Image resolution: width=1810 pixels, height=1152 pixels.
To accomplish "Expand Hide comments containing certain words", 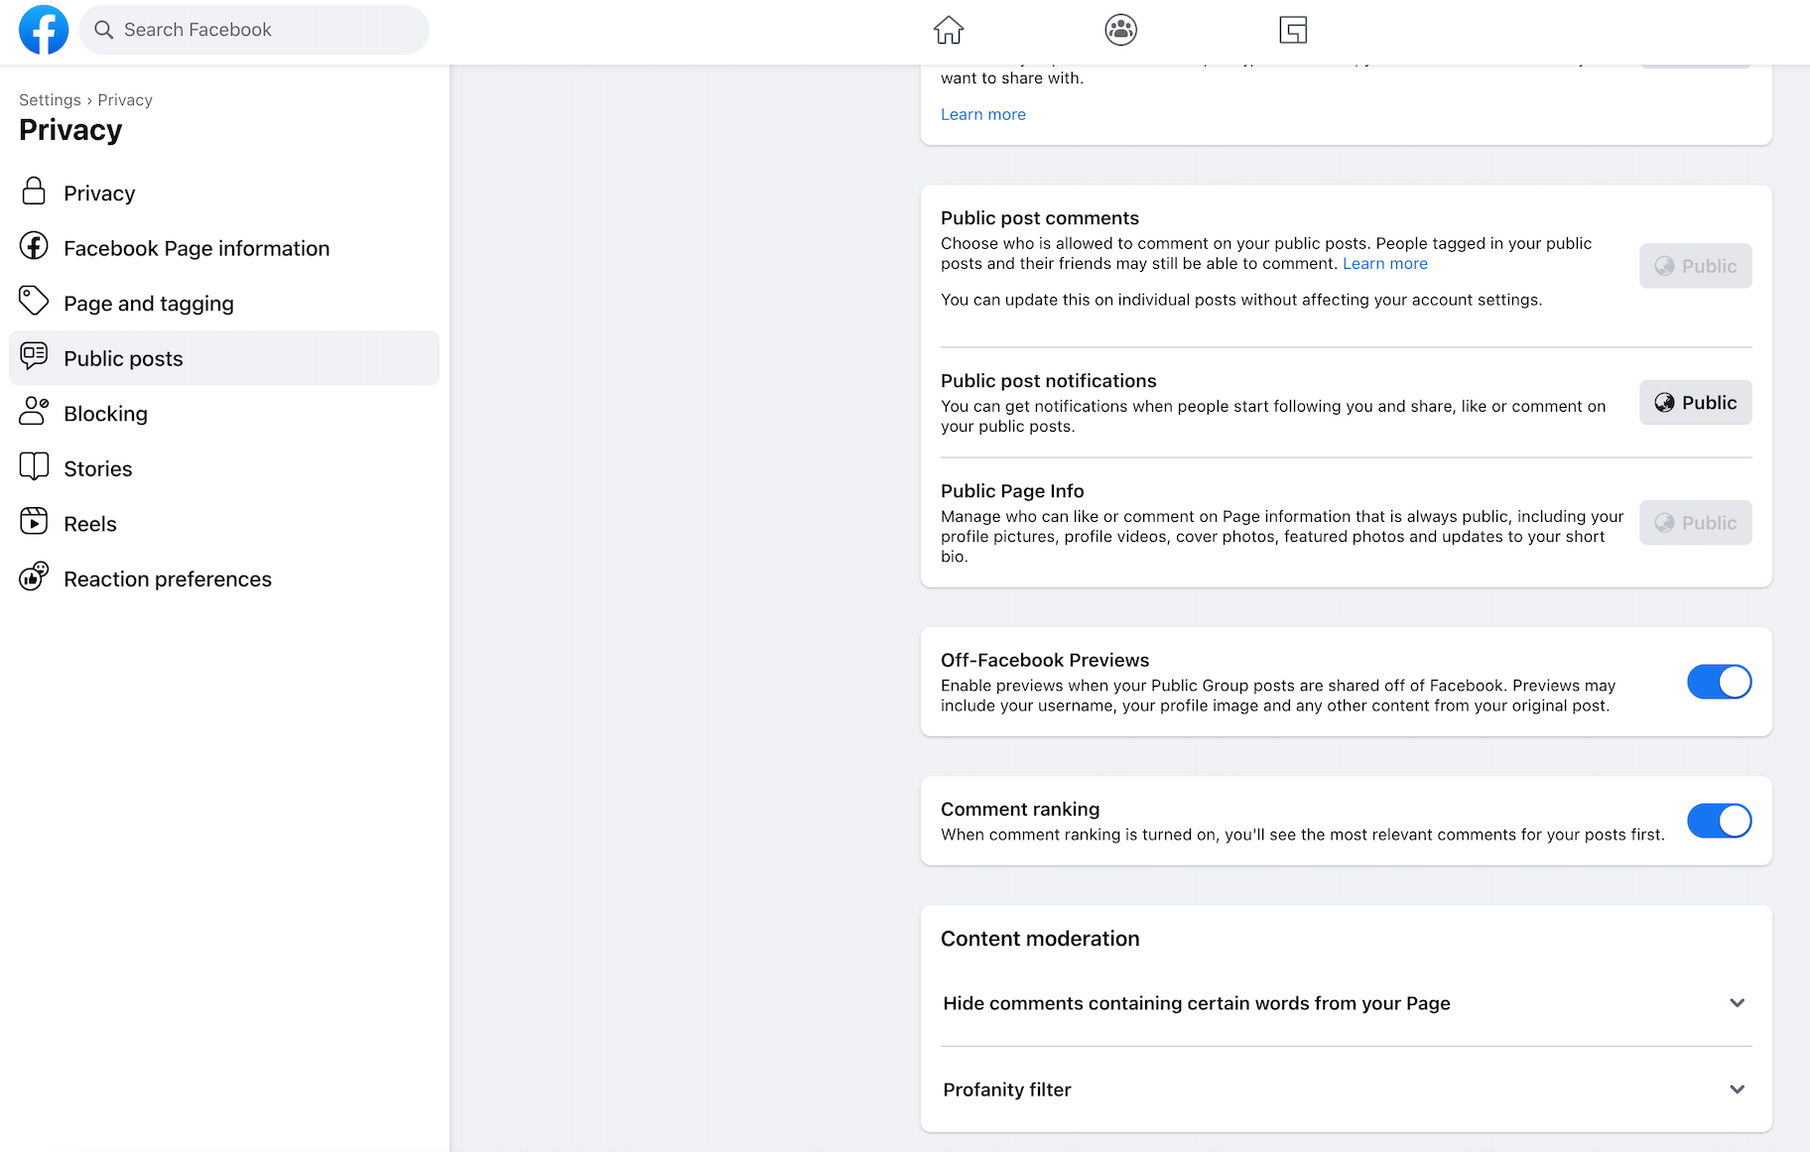I will coord(1737,1003).
